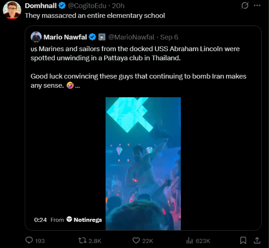Screen dimensions: 269x248
Task: Click the affiliate badge beside Mario Nawfal
Action: pos(102,37)
